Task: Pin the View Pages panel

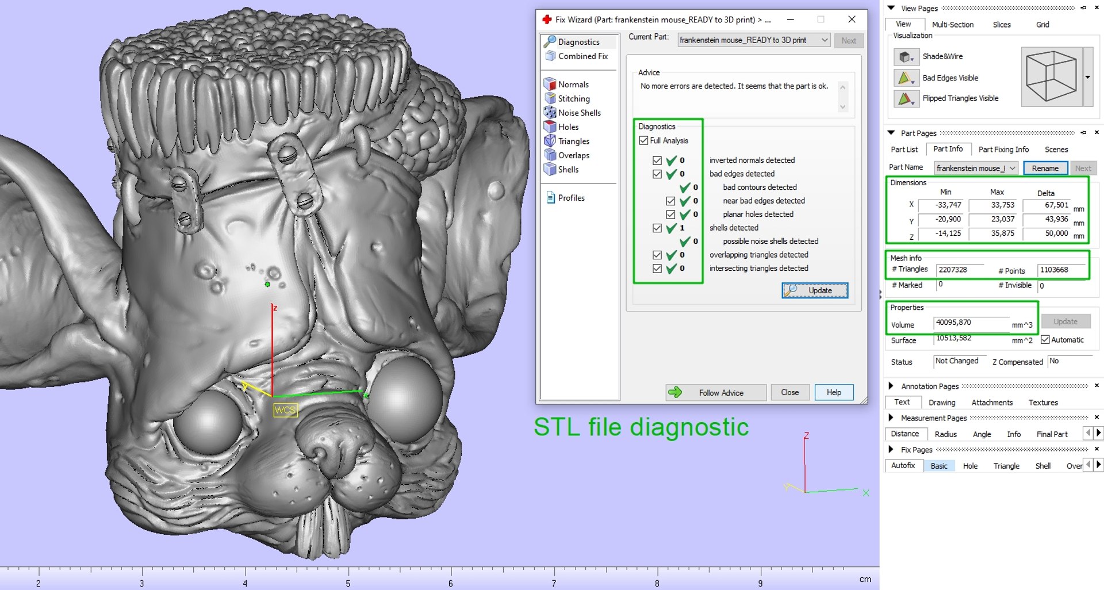Action: (1083, 8)
